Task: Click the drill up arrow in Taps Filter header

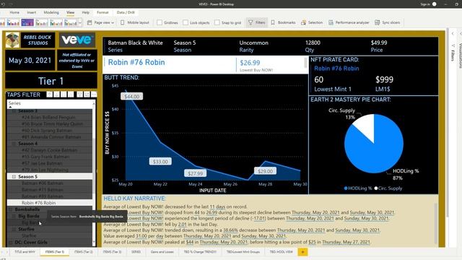Action: (50, 95)
